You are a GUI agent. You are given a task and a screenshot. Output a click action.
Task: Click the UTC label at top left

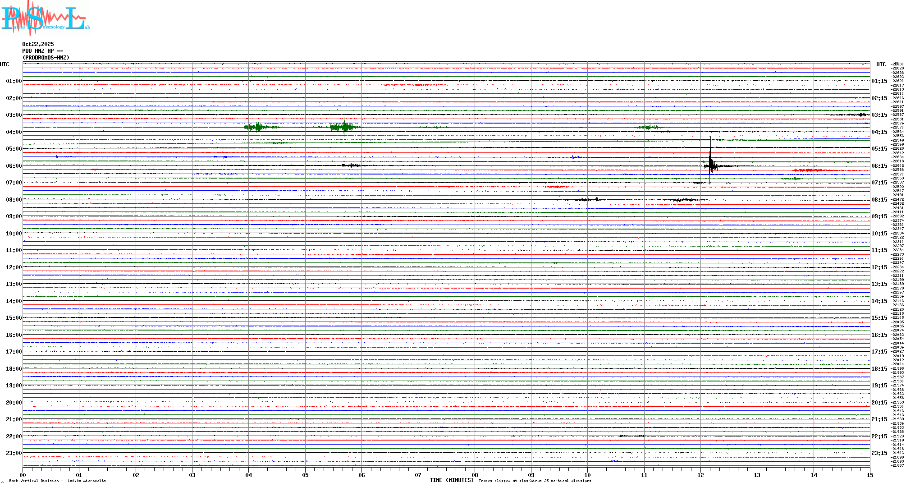[5, 64]
